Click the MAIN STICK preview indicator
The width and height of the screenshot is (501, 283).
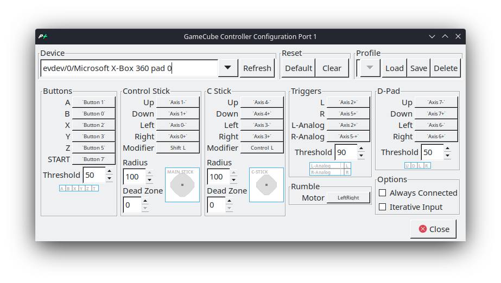click(182, 185)
